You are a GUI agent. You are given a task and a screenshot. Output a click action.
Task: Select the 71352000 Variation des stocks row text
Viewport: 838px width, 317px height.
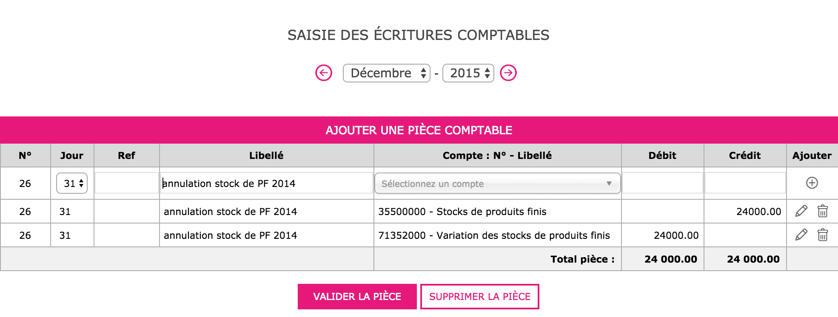494,235
